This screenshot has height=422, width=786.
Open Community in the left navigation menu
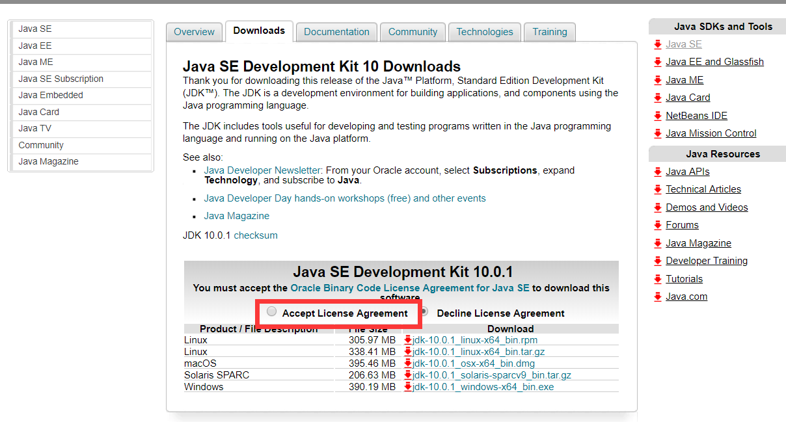[81, 145]
